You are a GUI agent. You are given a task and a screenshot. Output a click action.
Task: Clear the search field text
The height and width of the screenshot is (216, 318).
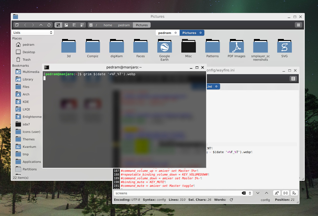(243, 193)
